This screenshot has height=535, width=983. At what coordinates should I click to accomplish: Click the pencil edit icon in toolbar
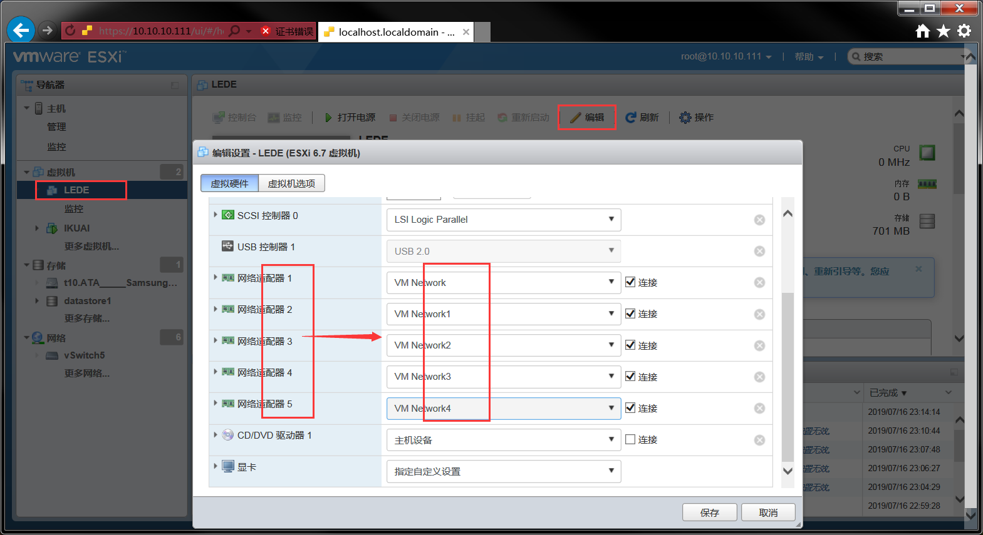coord(575,118)
